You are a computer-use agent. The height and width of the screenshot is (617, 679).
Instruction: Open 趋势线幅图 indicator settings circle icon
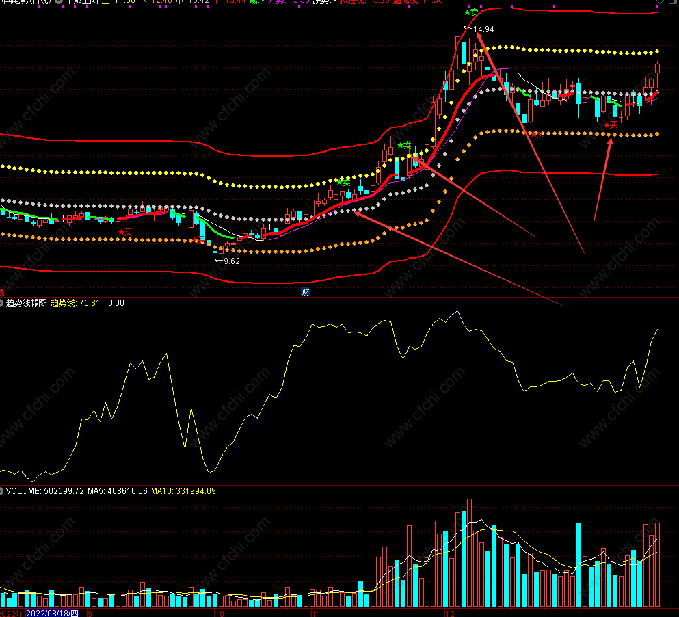(1, 303)
